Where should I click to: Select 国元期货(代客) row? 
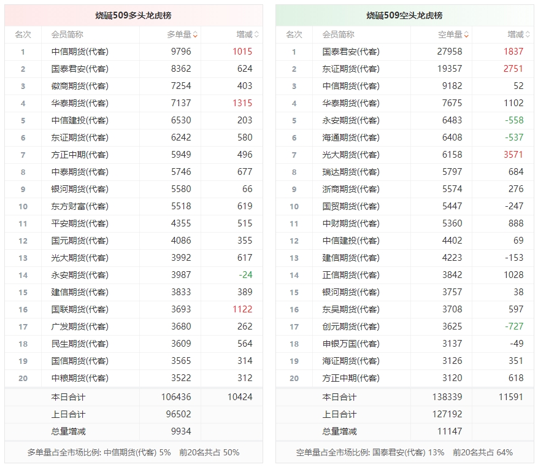tap(134, 241)
